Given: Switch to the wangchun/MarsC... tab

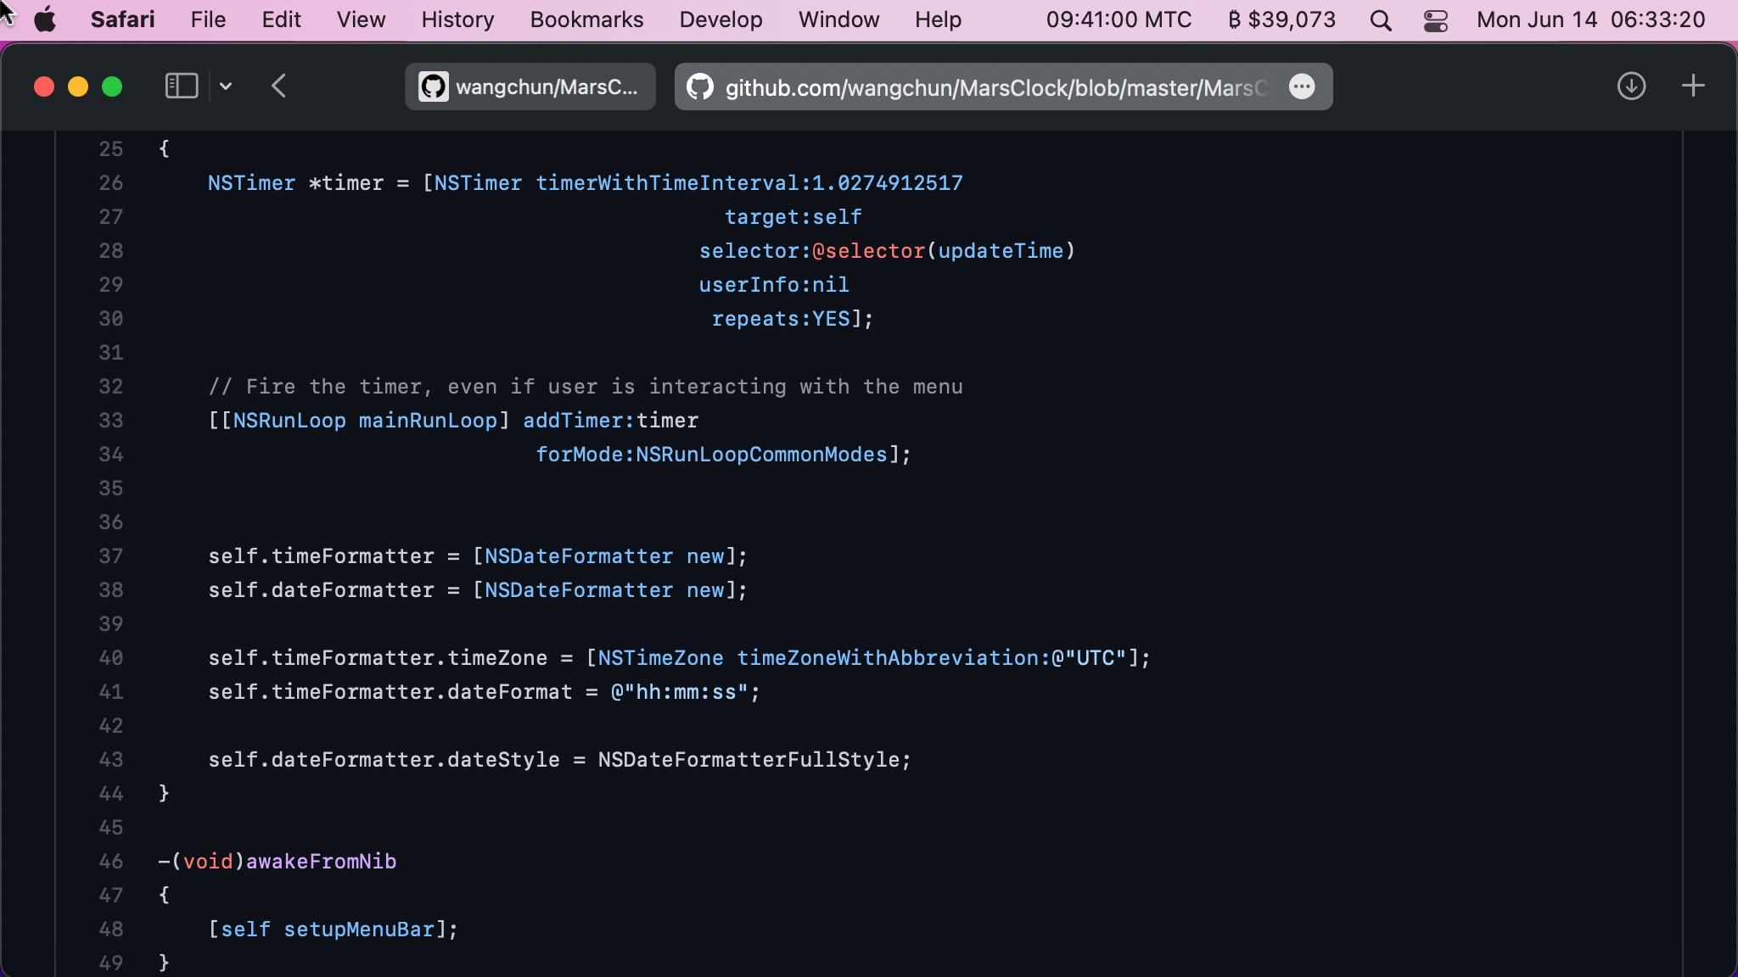Looking at the screenshot, I should point(530,87).
